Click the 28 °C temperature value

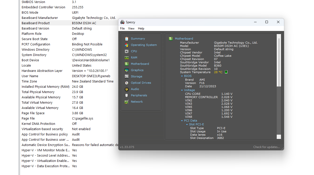[x=218, y=72]
